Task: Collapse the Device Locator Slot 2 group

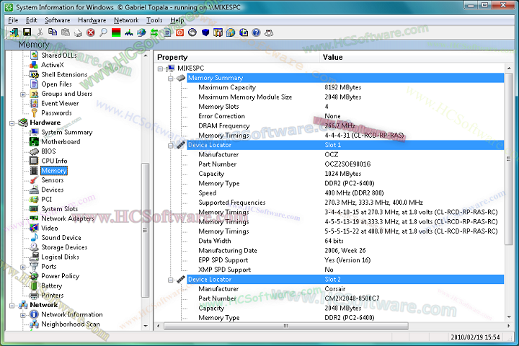Action: coord(170,280)
